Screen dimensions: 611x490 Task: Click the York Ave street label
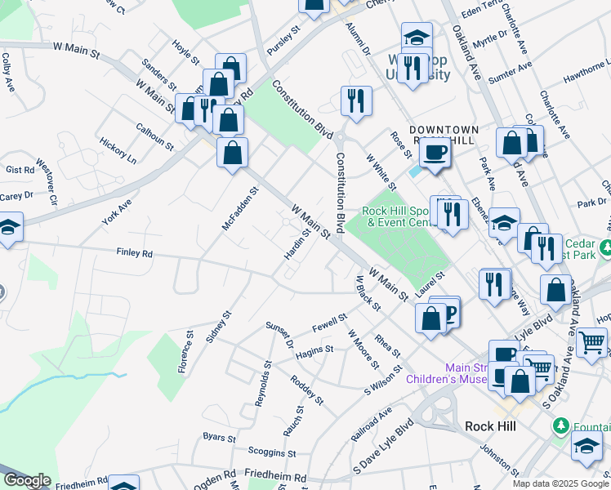pyautogui.click(x=117, y=212)
